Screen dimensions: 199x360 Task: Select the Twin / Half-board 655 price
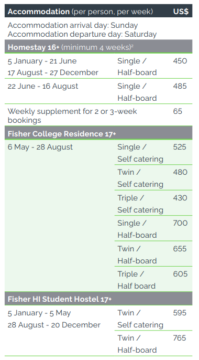(180, 249)
